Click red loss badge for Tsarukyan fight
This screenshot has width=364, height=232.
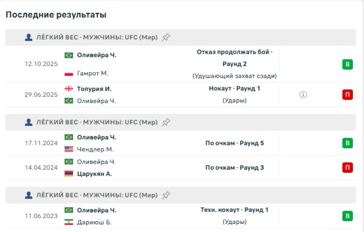(347, 167)
